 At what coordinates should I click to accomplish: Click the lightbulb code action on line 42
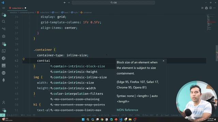[x=24, y=59]
